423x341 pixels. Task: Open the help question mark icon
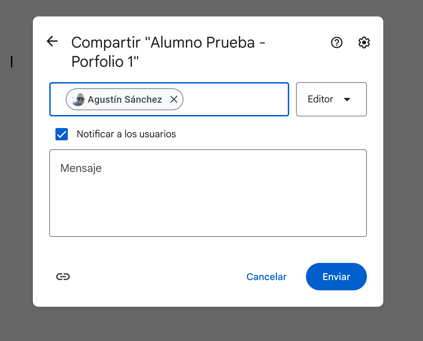336,42
